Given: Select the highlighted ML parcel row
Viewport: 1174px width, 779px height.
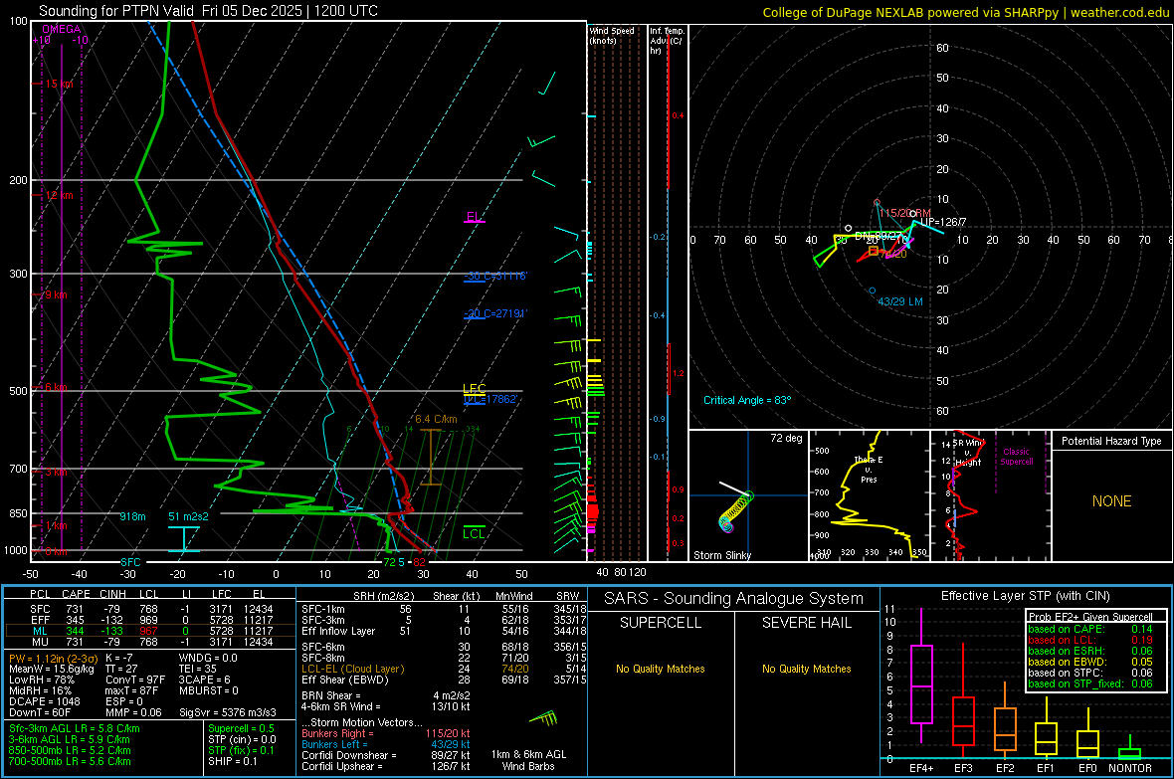Looking at the screenshot, I should point(150,632).
